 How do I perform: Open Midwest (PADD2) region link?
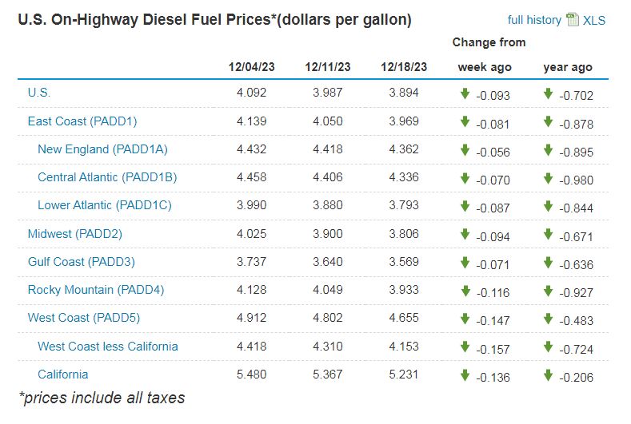click(75, 234)
